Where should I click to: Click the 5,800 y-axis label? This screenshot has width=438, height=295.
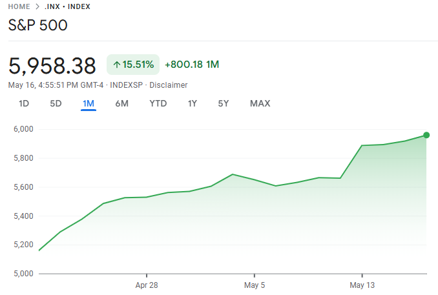tap(23, 158)
